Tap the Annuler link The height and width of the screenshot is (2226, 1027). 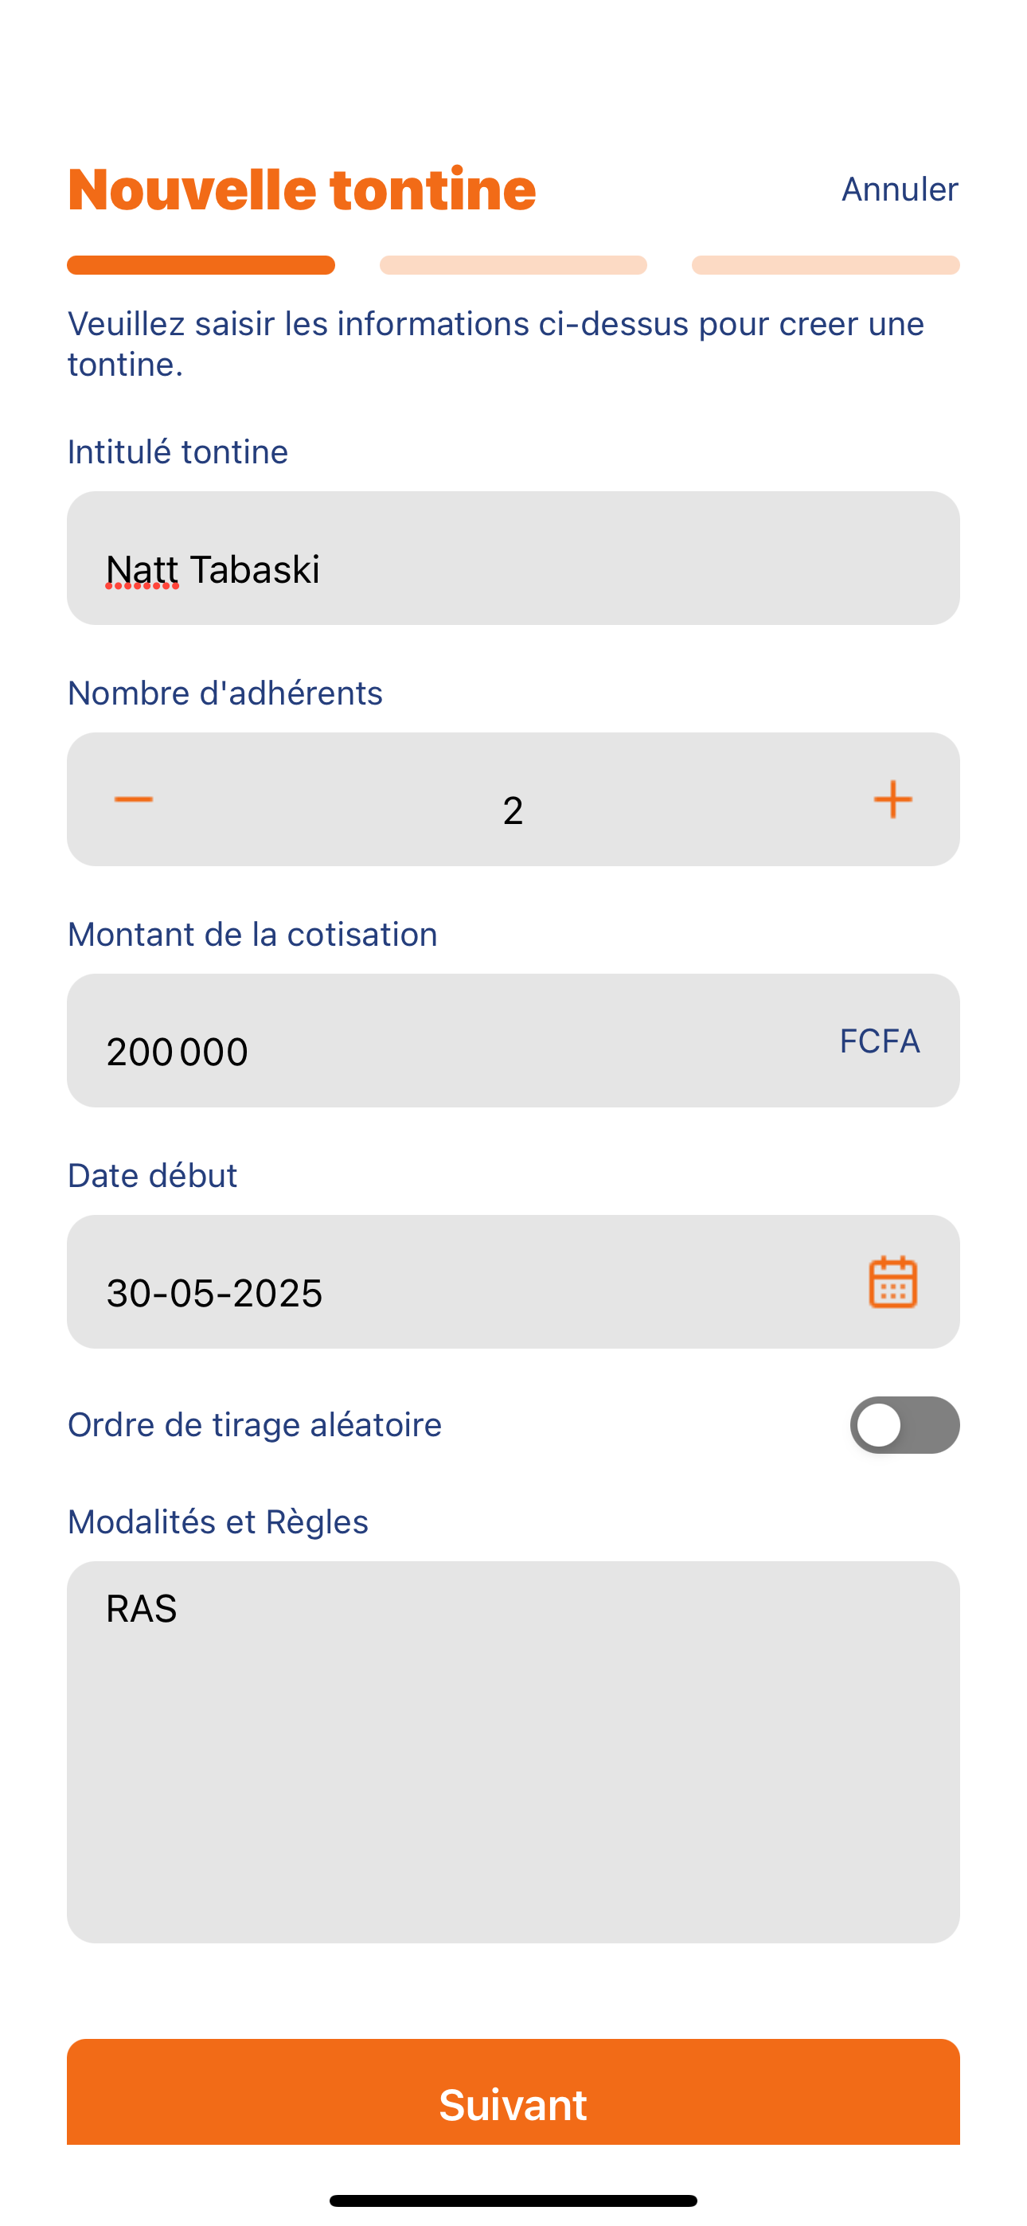coord(900,189)
